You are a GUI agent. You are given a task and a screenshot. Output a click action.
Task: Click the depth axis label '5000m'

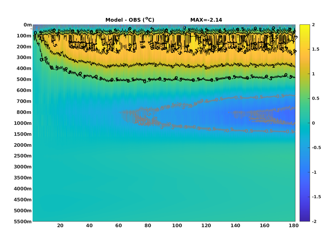click(22, 211)
